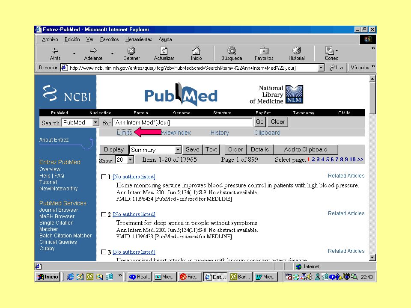Expand the Correo dropdown arrow
The width and height of the screenshot is (411, 308).
coord(337,50)
